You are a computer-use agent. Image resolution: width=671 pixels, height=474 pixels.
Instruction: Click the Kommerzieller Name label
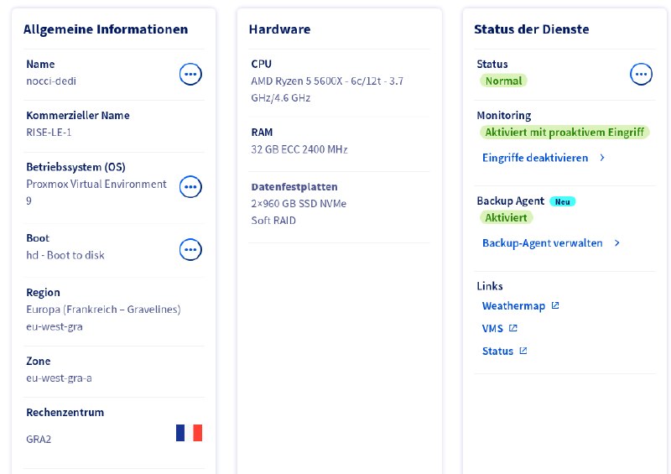pos(77,115)
